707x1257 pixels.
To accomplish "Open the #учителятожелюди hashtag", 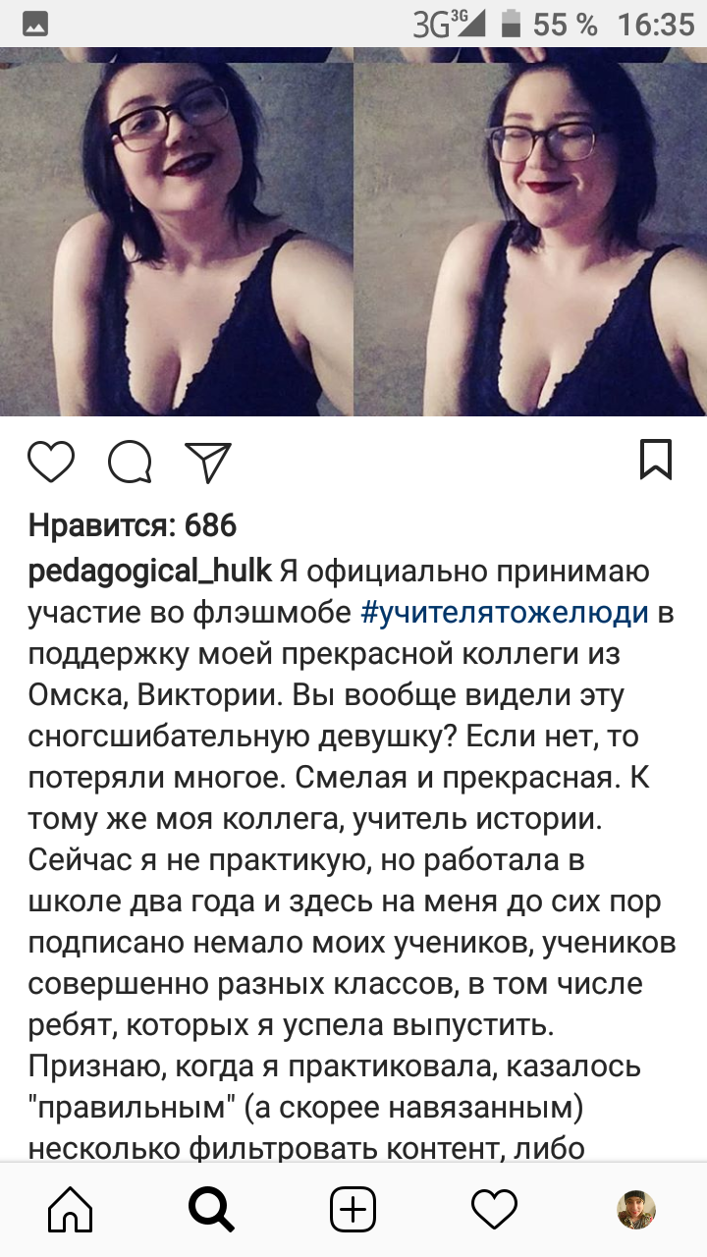I will tap(506, 612).
